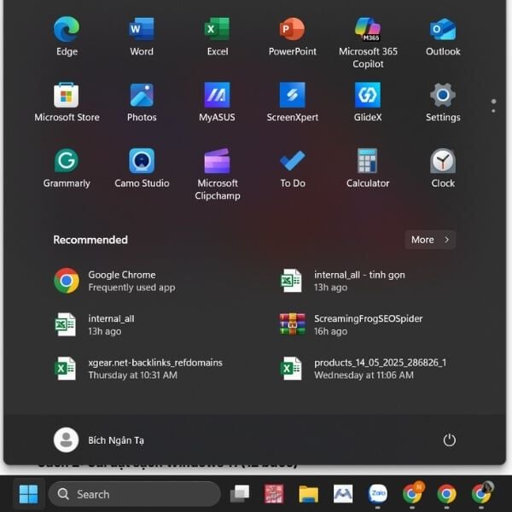Viewport: 512px width, 512px height.
Task: Open the Clock app
Action: point(443,168)
